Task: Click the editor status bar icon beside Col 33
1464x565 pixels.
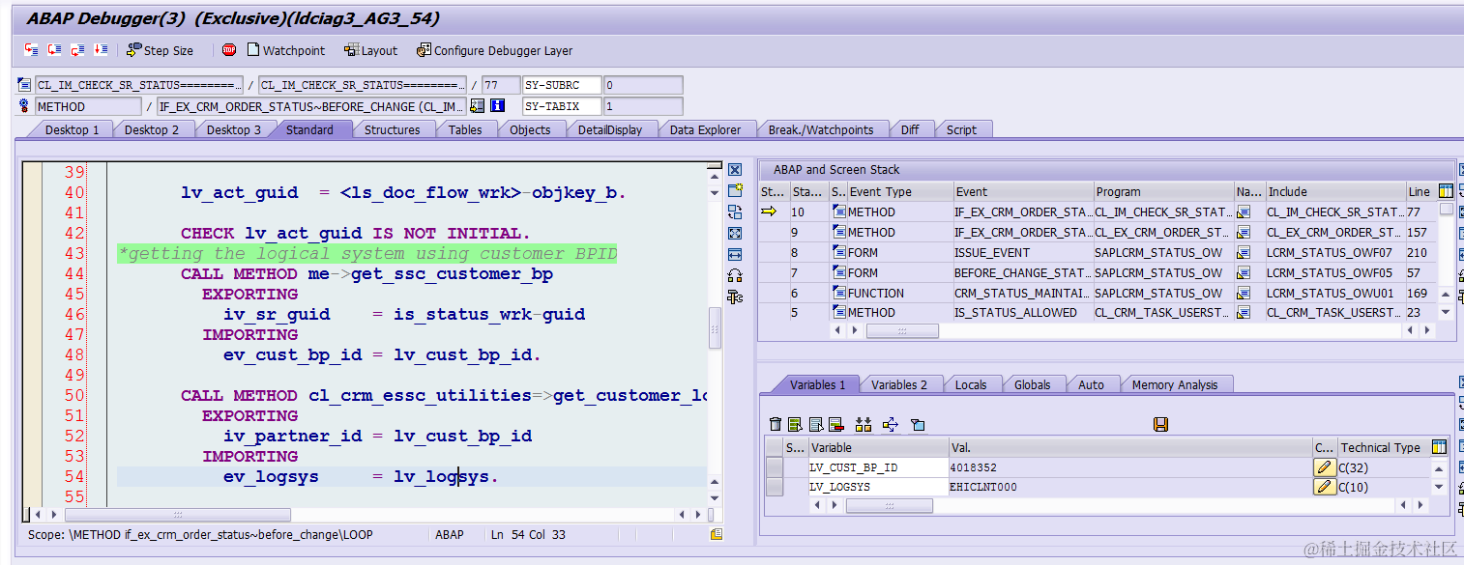Action: [717, 534]
